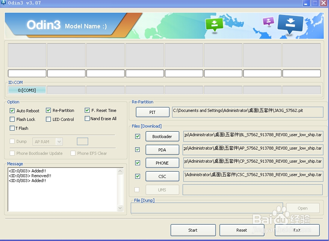Check the Dump checkbox
Viewport: 329px width, 241px height.
coord(12,141)
